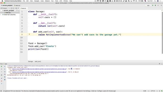Viewport: 163px width, 92px height.
Task: Toggle soft-wrap in the Run console
Action: click(5, 72)
